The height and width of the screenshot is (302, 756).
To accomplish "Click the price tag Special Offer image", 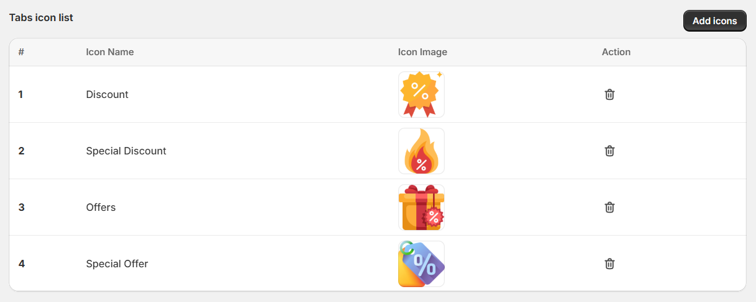I will coord(421,264).
